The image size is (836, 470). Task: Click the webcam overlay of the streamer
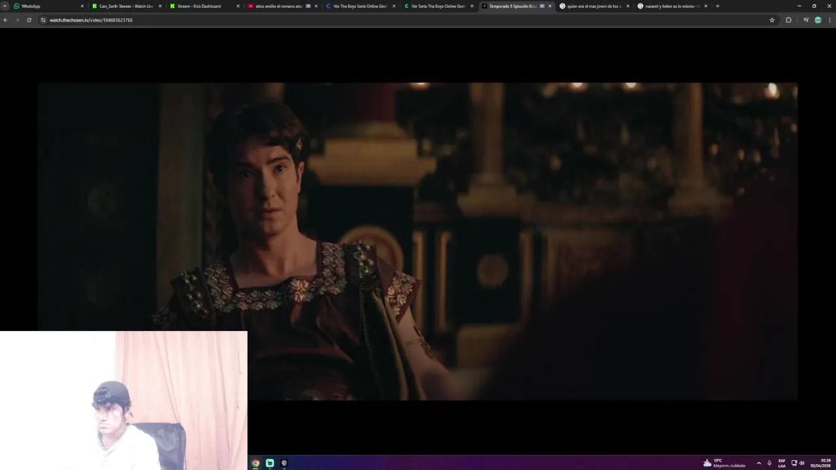pos(123,400)
